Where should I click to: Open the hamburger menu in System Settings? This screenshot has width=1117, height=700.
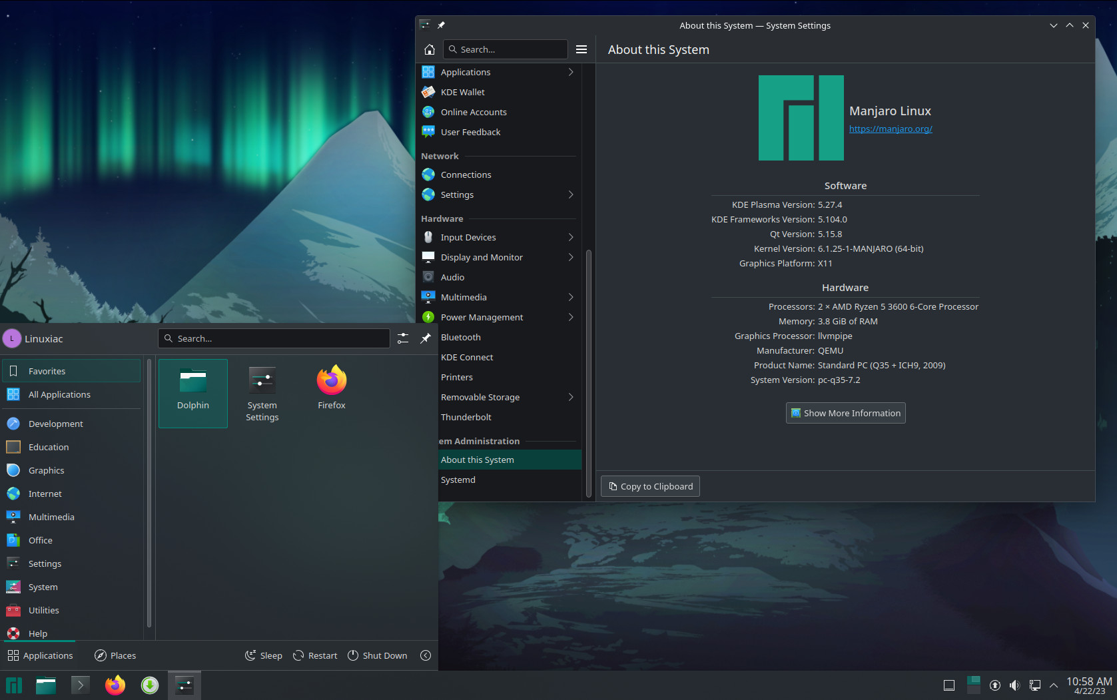click(x=581, y=49)
